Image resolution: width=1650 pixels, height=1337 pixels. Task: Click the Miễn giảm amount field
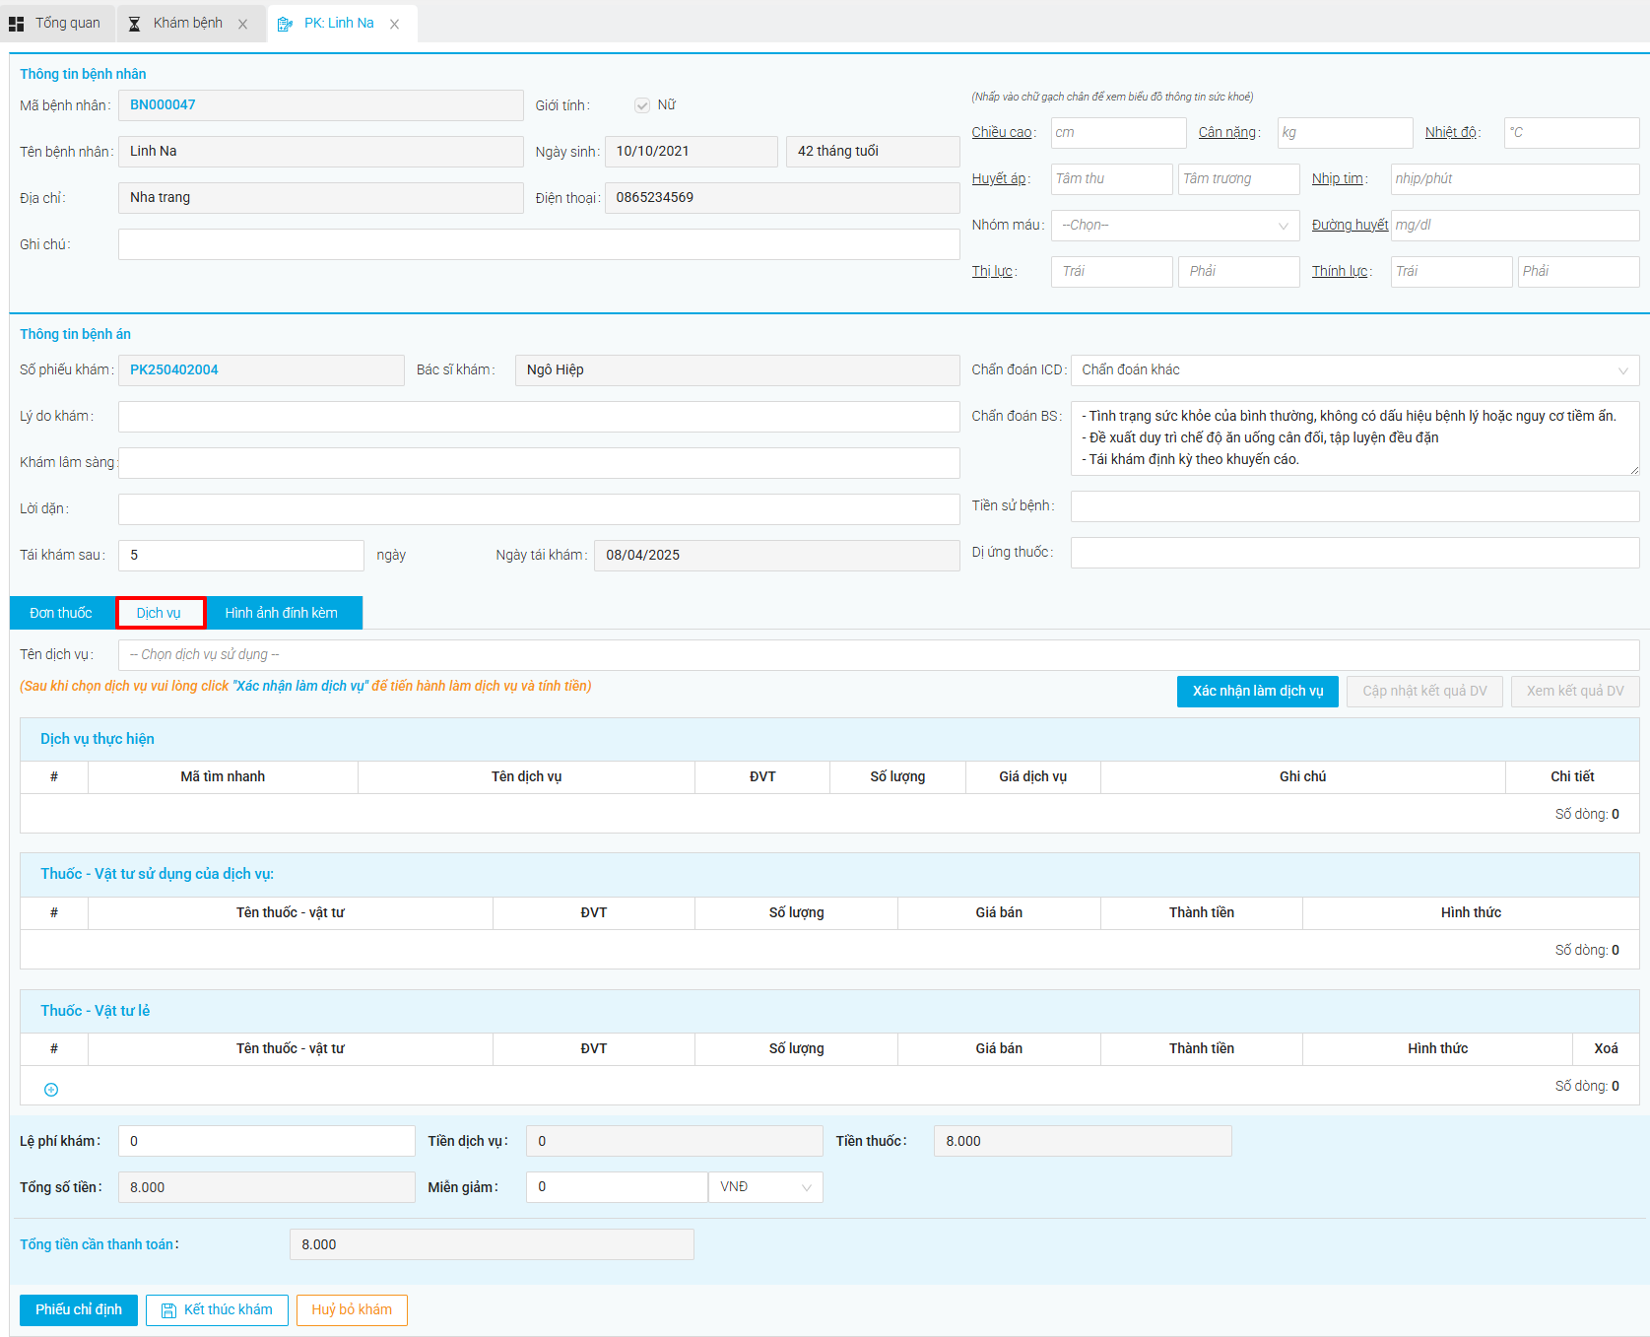tap(617, 1187)
